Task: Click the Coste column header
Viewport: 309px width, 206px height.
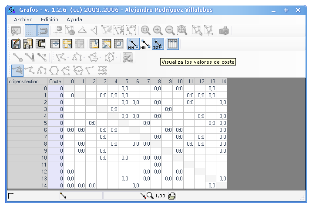Action: tap(55, 81)
